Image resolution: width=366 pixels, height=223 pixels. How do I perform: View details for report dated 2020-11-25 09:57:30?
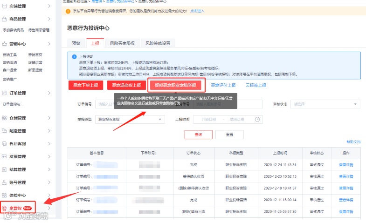point(346,211)
